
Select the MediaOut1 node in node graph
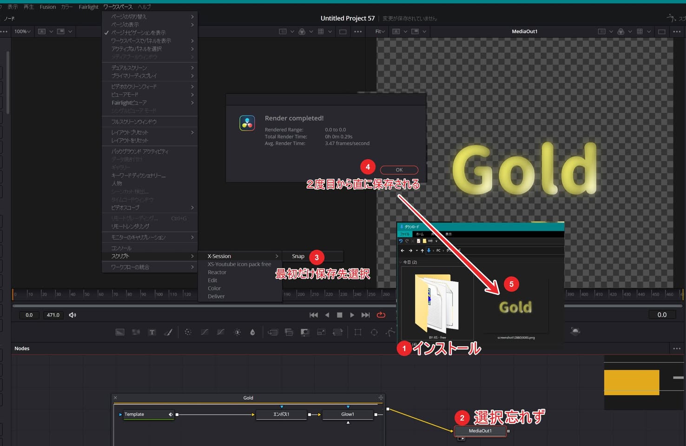(480, 431)
